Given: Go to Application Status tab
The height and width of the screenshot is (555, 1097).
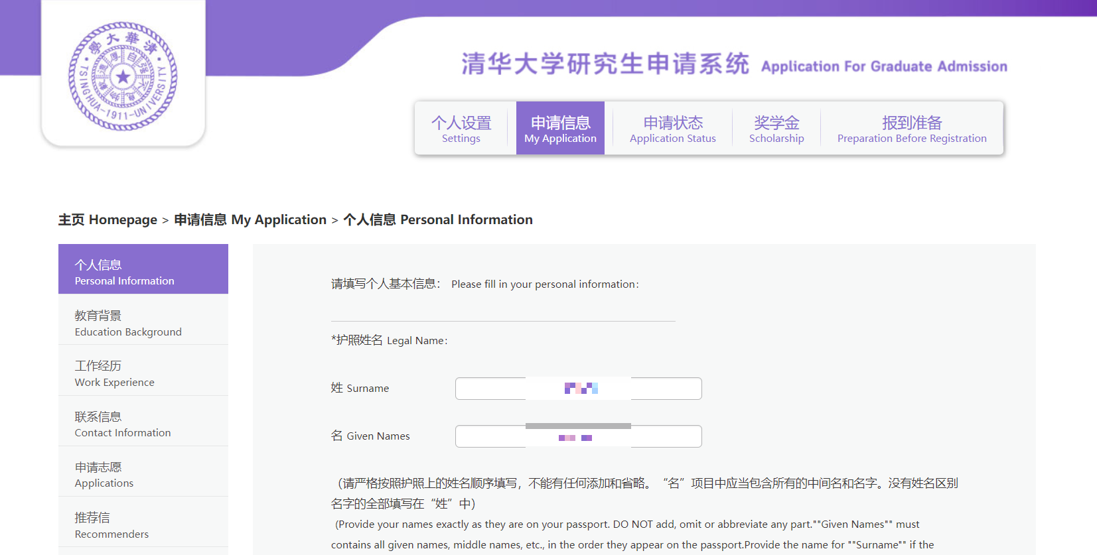Looking at the screenshot, I should coord(673,129).
